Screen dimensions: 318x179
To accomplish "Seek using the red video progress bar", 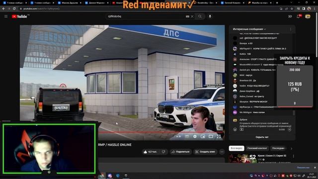I will pos(161,132).
